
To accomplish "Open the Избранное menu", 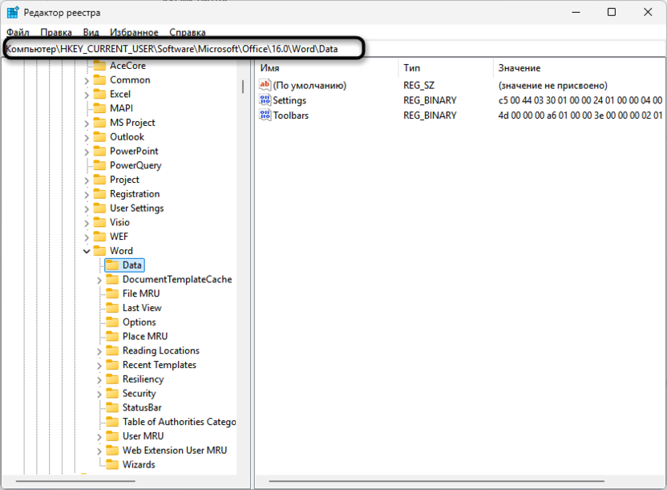I will click(134, 32).
